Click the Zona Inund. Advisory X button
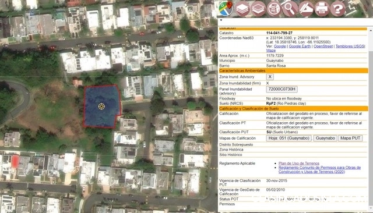This screenshot has width=373, height=213. tap(270, 77)
